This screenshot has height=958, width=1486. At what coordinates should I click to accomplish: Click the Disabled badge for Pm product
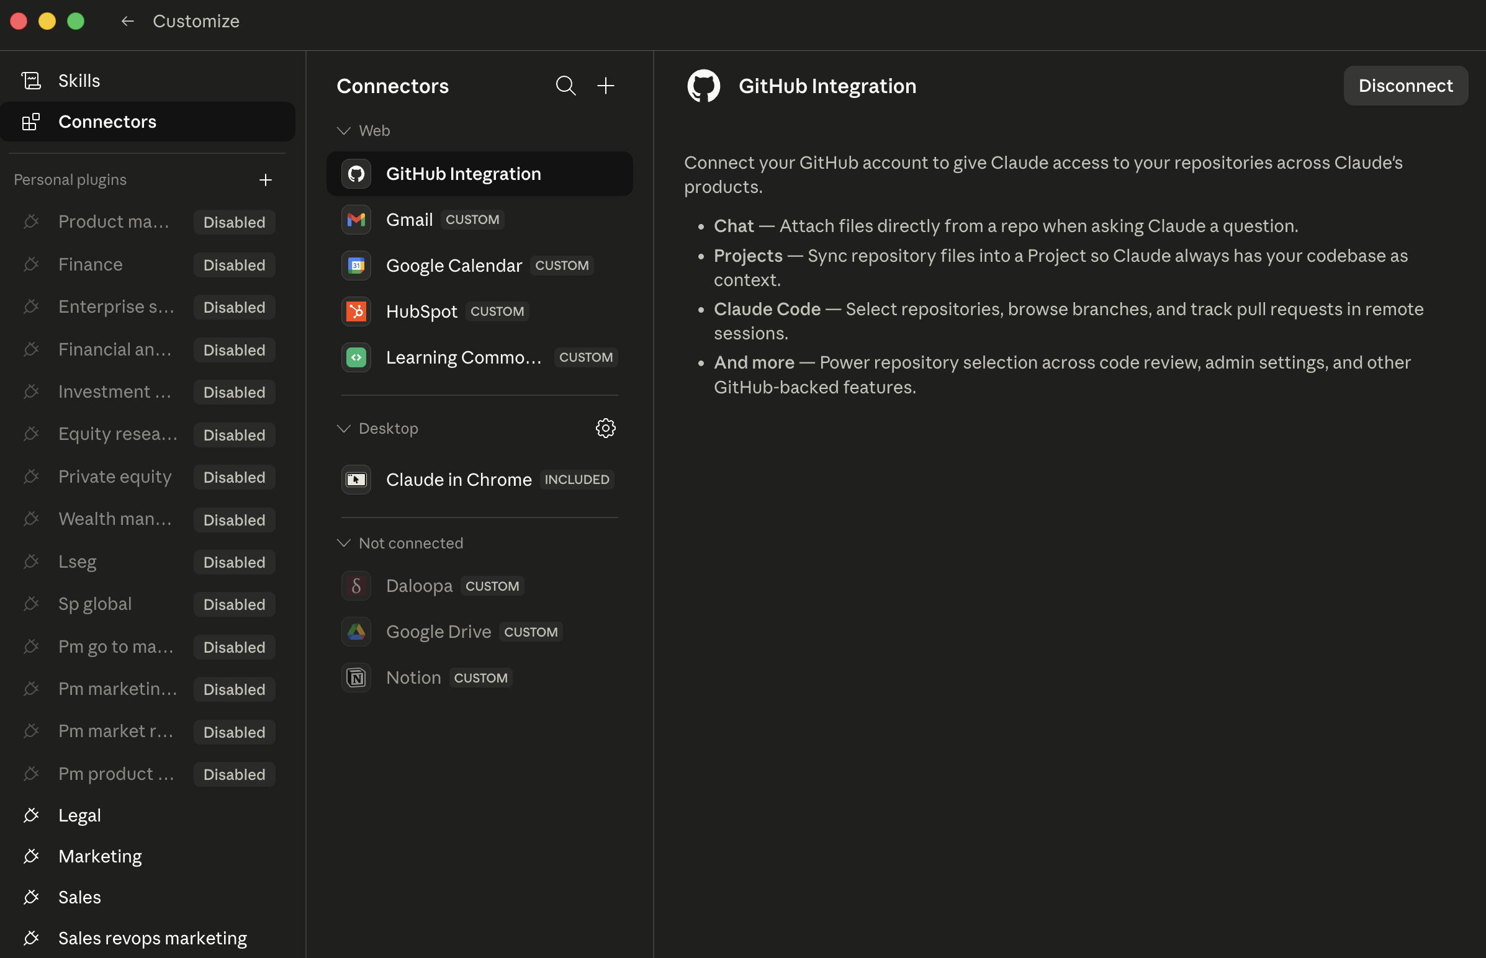(x=234, y=774)
